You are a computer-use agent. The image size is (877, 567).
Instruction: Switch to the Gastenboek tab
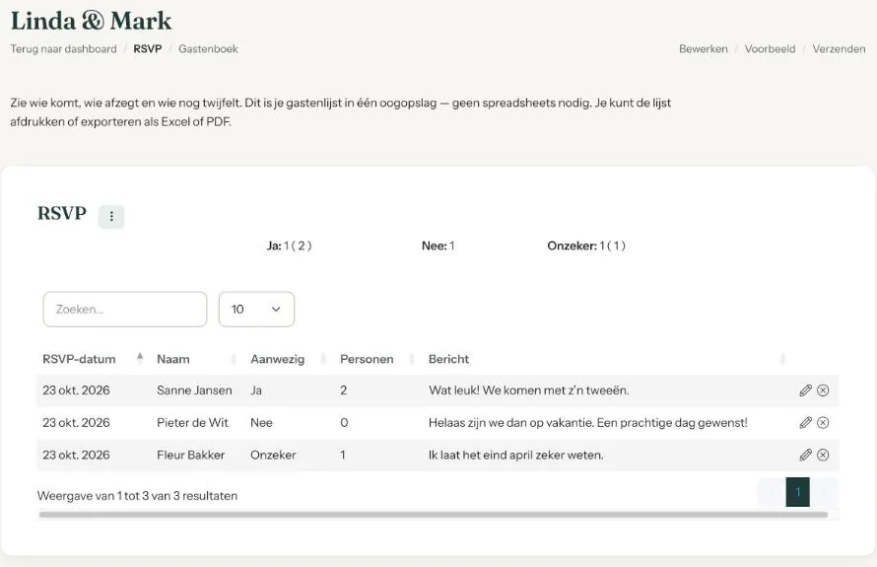(x=208, y=48)
